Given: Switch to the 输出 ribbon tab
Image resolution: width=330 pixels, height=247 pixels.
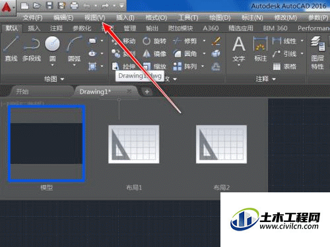Looking at the screenshot, I should [152, 28].
